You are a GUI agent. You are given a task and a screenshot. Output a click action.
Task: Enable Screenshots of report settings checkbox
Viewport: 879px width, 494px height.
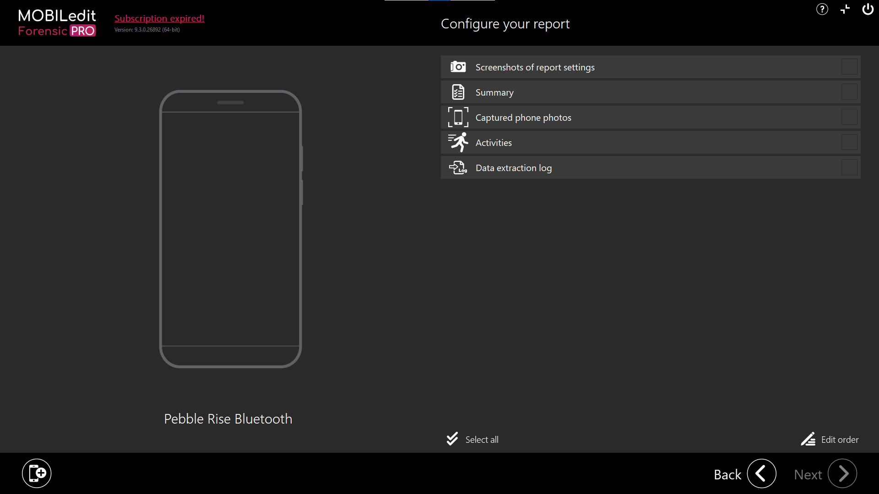(849, 67)
